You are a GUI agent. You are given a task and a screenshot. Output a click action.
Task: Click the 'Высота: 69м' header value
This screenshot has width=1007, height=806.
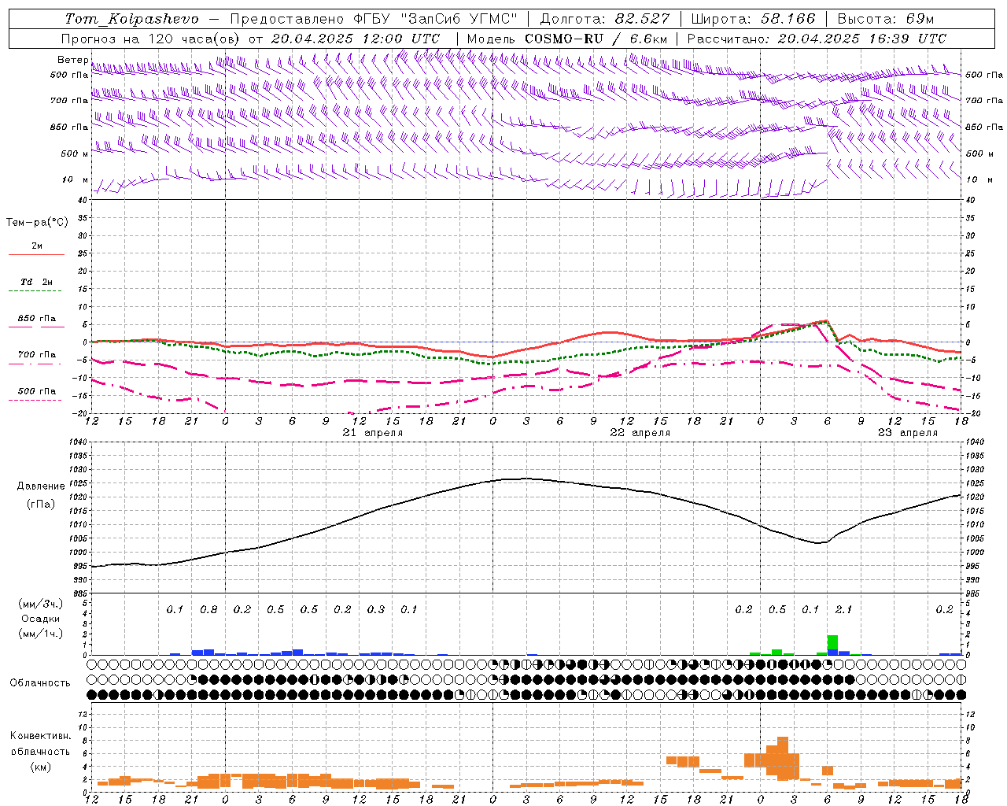tap(886, 19)
